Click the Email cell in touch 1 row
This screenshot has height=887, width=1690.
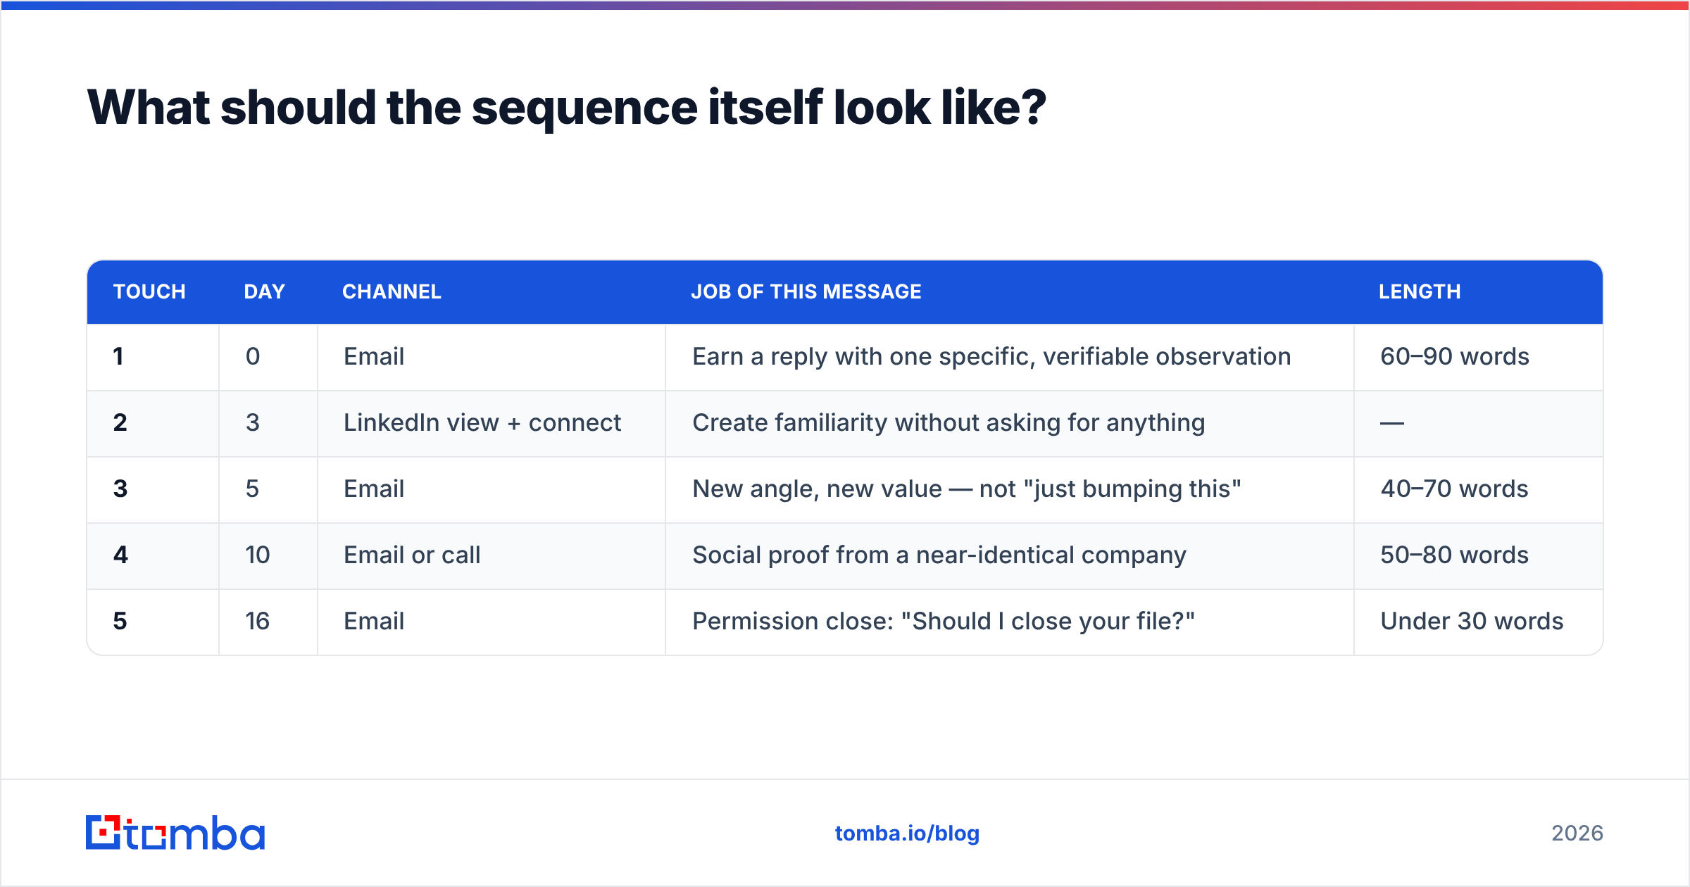pos(491,357)
